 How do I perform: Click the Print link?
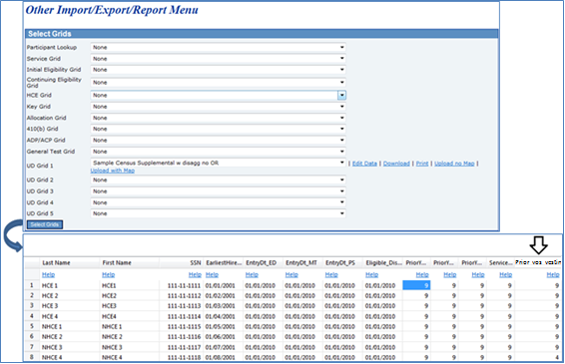tap(422, 164)
